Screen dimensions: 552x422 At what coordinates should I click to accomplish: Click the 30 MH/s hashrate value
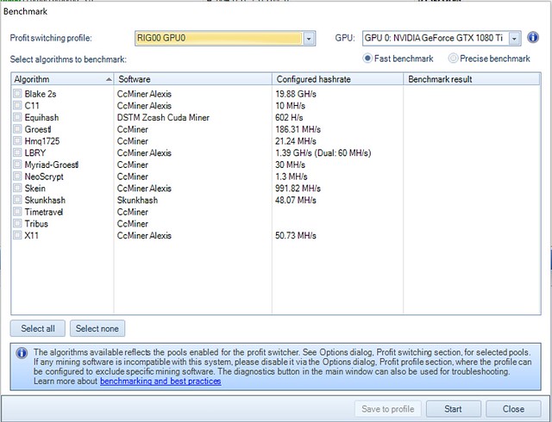[290, 164]
